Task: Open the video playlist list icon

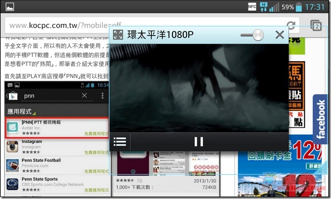Action: (x=120, y=142)
